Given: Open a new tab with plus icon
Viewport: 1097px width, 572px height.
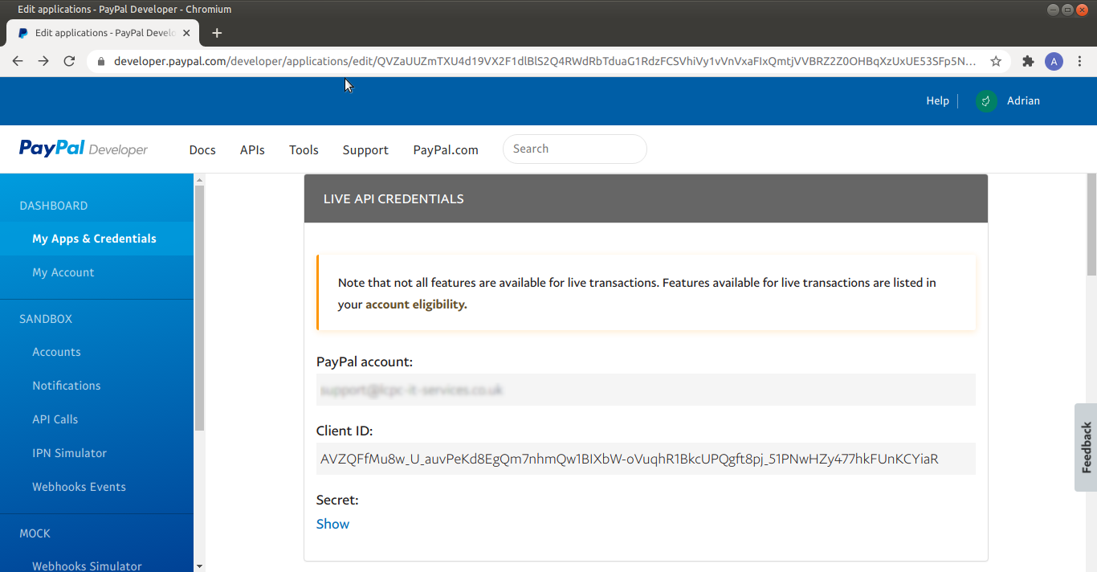Looking at the screenshot, I should pos(217,33).
